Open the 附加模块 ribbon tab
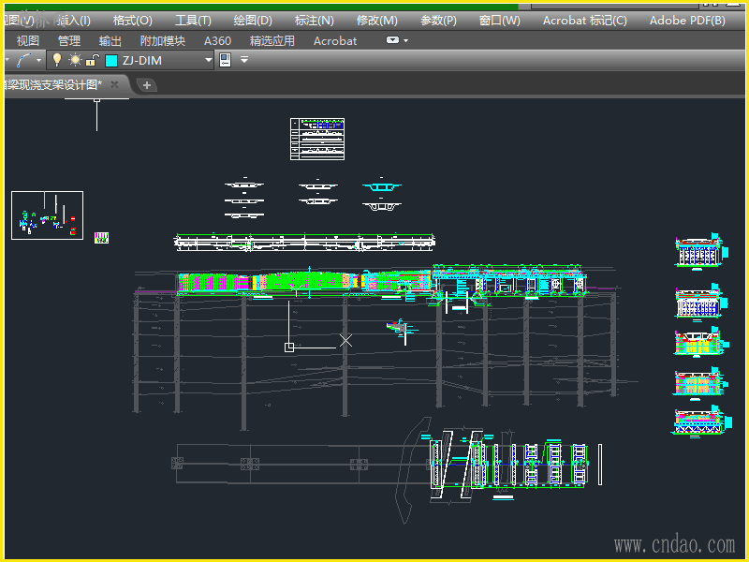Viewport: 749px width, 562px height. click(162, 40)
